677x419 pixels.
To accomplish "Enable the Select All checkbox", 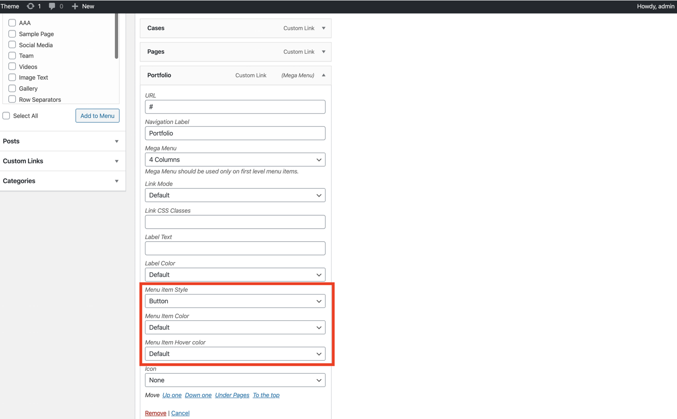I will pos(6,116).
